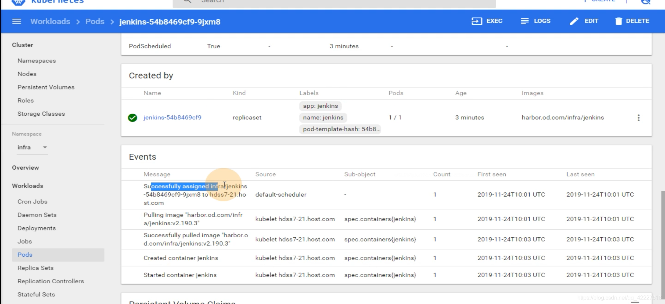
Task: Expand the infra namespace dropdown
Action: 32,148
